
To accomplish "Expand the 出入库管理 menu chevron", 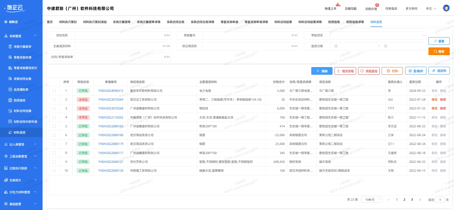I will pos(35,144).
